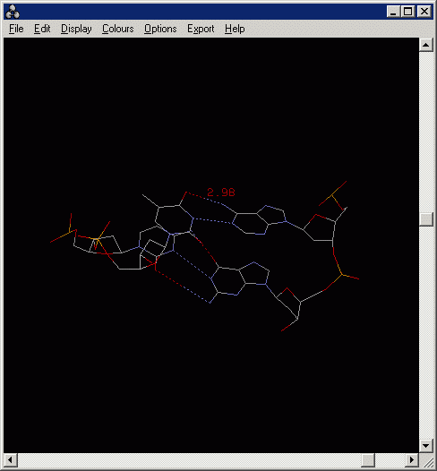Click the molecule application icon in title bar

(x=13, y=12)
